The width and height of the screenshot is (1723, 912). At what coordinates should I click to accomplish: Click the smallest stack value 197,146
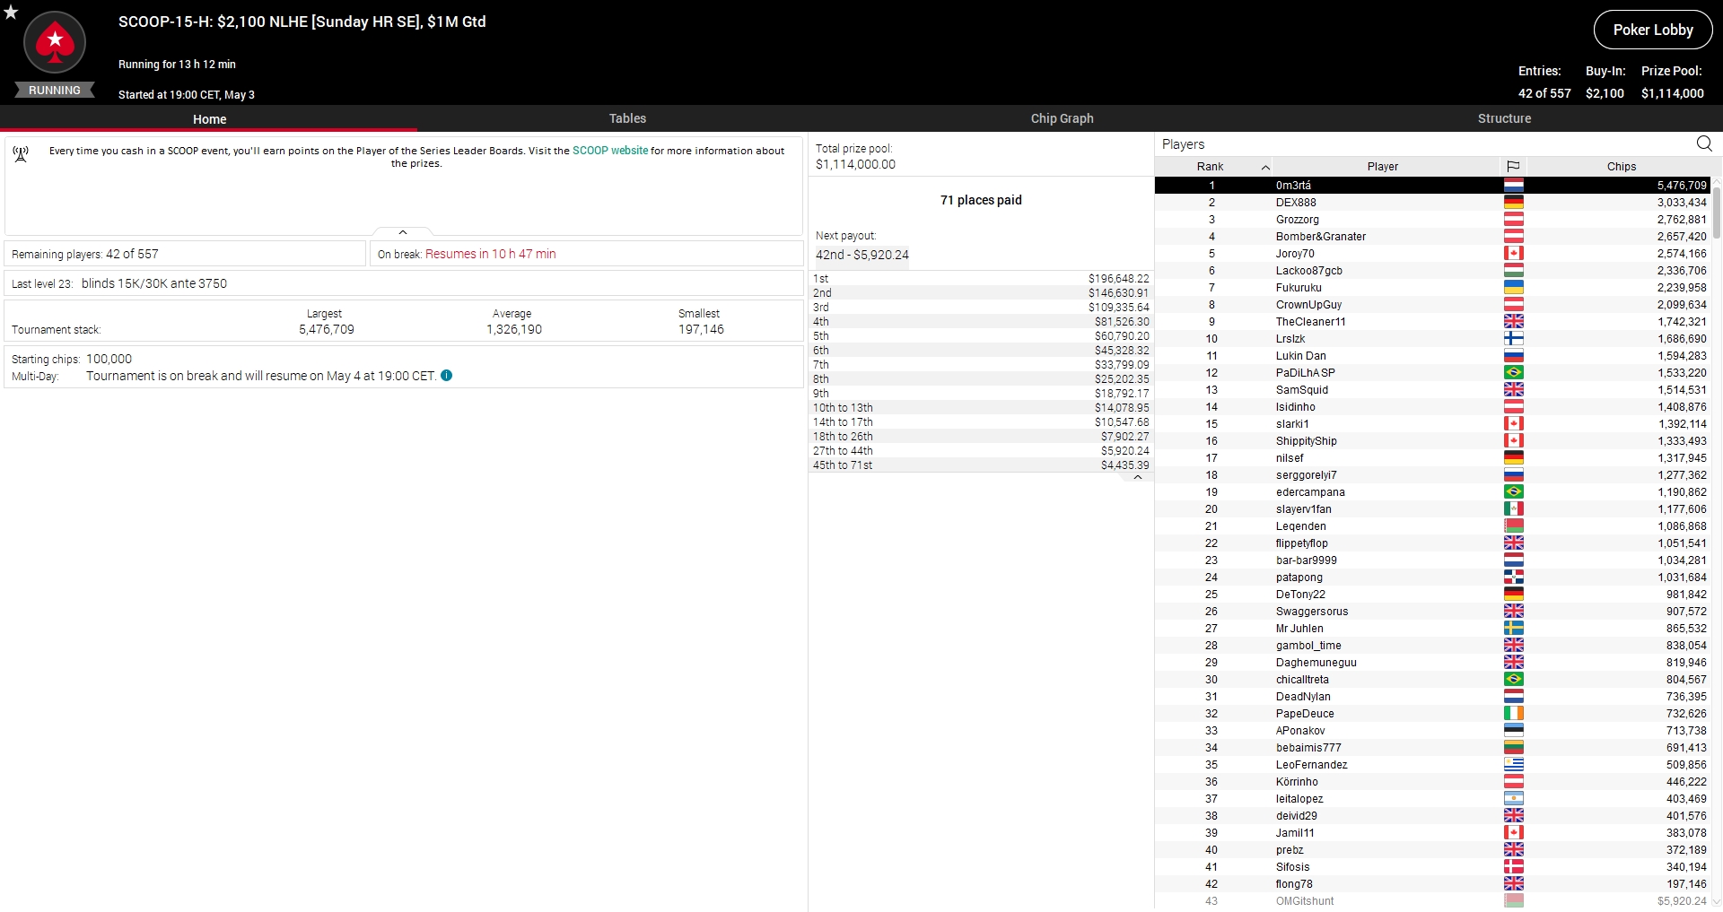[x=701, y=329]
